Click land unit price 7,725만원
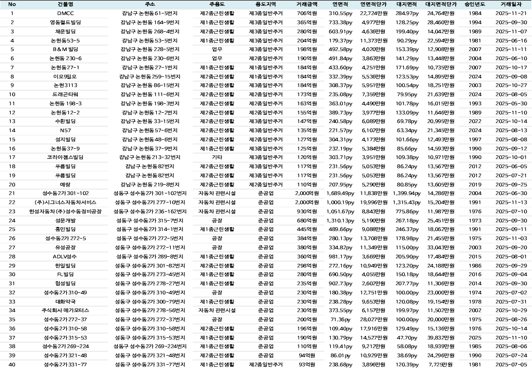The height and width of the screenshot is (370, 532). (x=441, y=365)
